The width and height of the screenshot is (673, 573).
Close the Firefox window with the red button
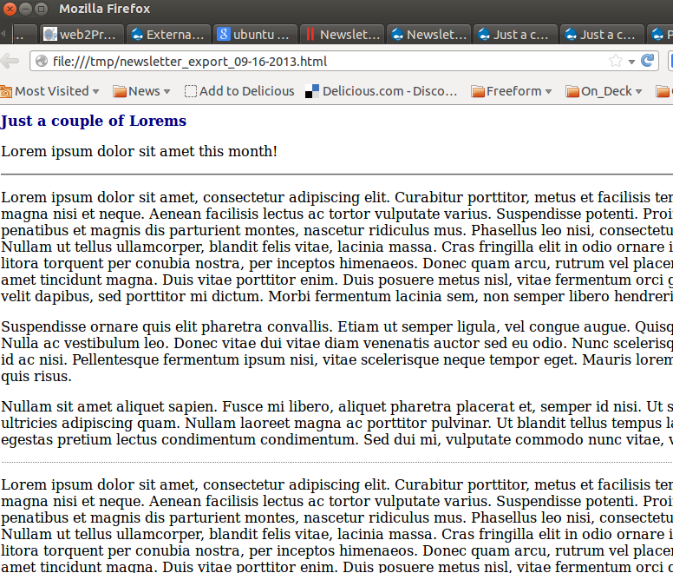point(10,9)
